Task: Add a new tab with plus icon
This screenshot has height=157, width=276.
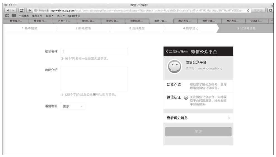Action: click(272, 21)
